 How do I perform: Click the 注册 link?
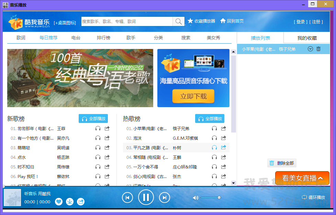click(316, 22)
